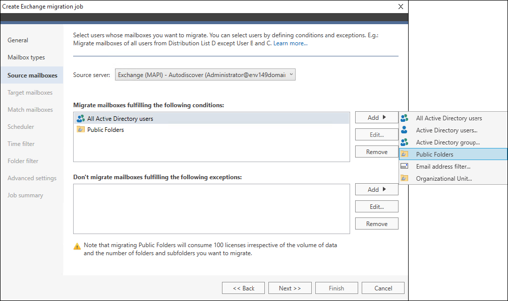Screen dimensions: 508x301
Task: Expand the exceptions Add submenu
Action: point(376,189)
